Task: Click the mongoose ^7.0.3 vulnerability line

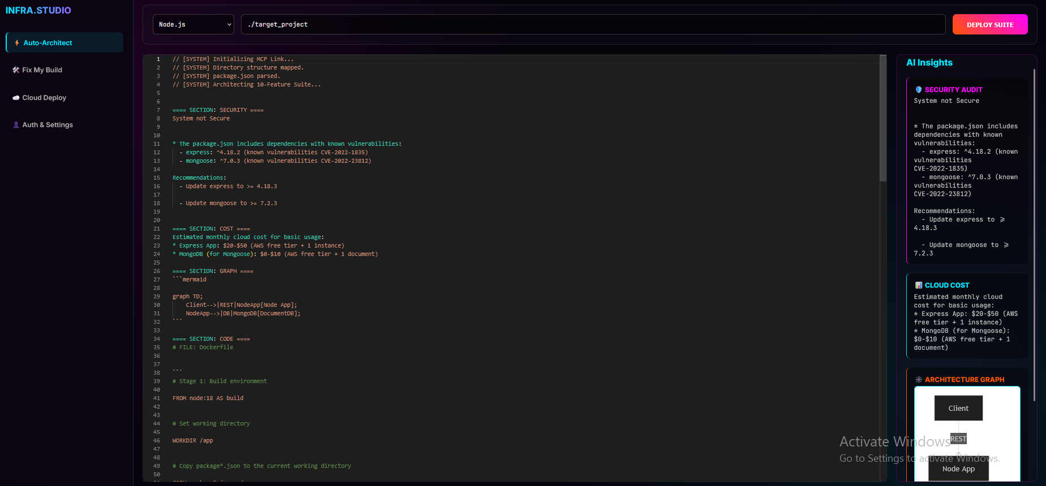Action: (276, 160)
